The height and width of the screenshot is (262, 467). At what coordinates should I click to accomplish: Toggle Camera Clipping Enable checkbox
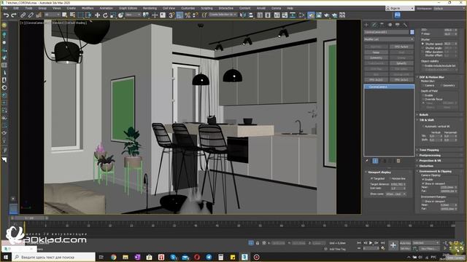[x=423, y=180]
